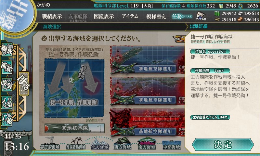Image resolution: width=260 pixels, height=156 pixels.
Task: Open the 任務 quest menu
Action: (x=182, y=16)
